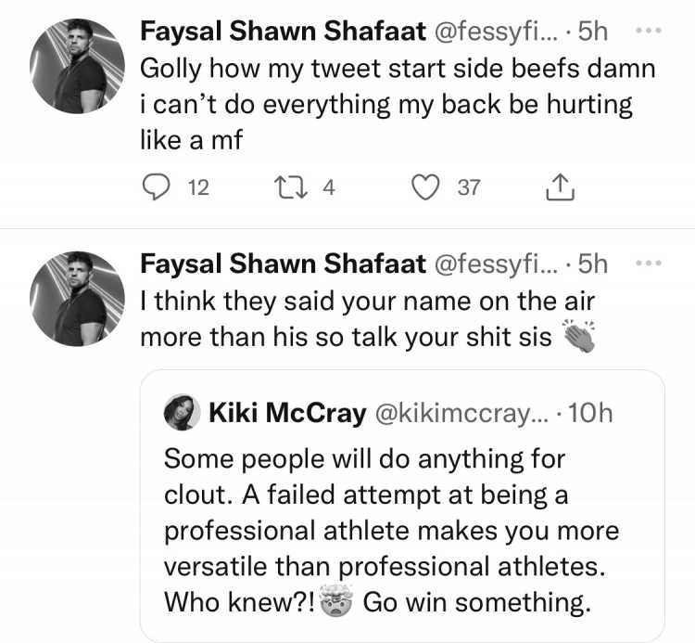Click reply icon on first tweet
The width and height of the screenshot is (695, 643).
tap(156, 187)
